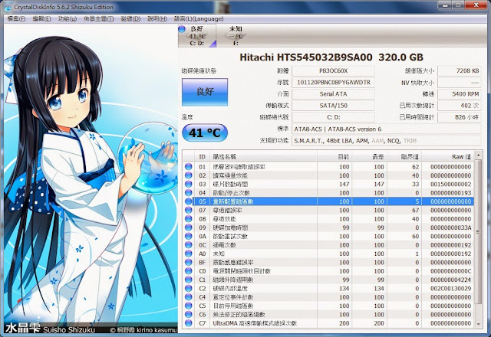This screenshot has width=491, height=337.
Task: Click status orb of attribute row 0C
Action: [x=188, y=245]
